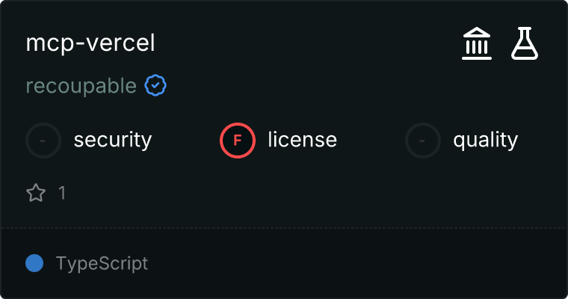Click empty space right of star count

click(299, 193)
